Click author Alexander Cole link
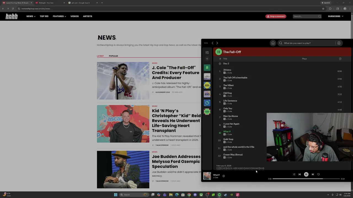Viewport: 353px width, 198px height. 163,92
